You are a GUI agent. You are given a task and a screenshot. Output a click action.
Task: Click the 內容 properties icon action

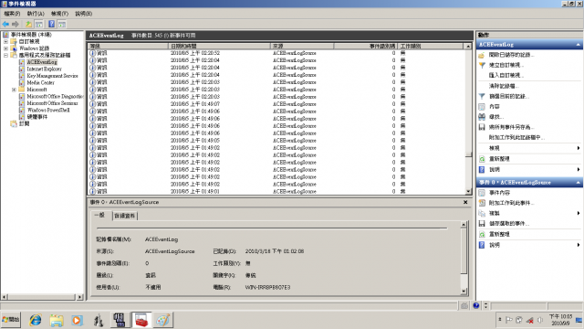(x=482, y=107)
